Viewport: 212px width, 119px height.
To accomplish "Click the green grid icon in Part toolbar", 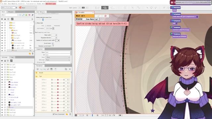I will 26,15.
